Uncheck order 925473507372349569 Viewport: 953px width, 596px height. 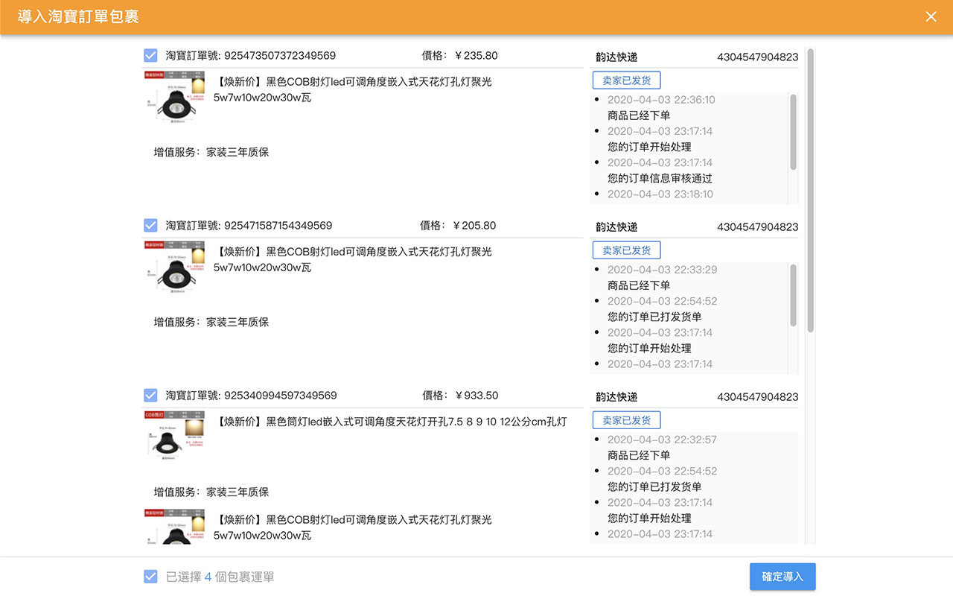click(150, 55)
